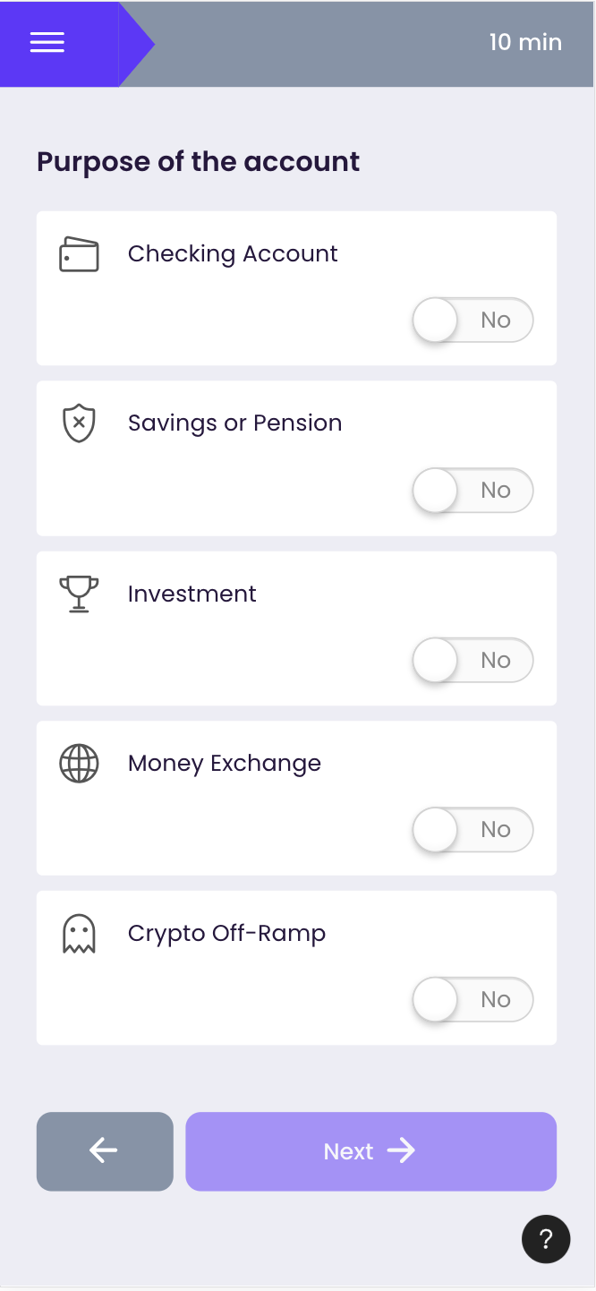Click the Money Exchange label
This screenshot has width=596, height=1291.
pyautogui.click(x=224, y=764)
